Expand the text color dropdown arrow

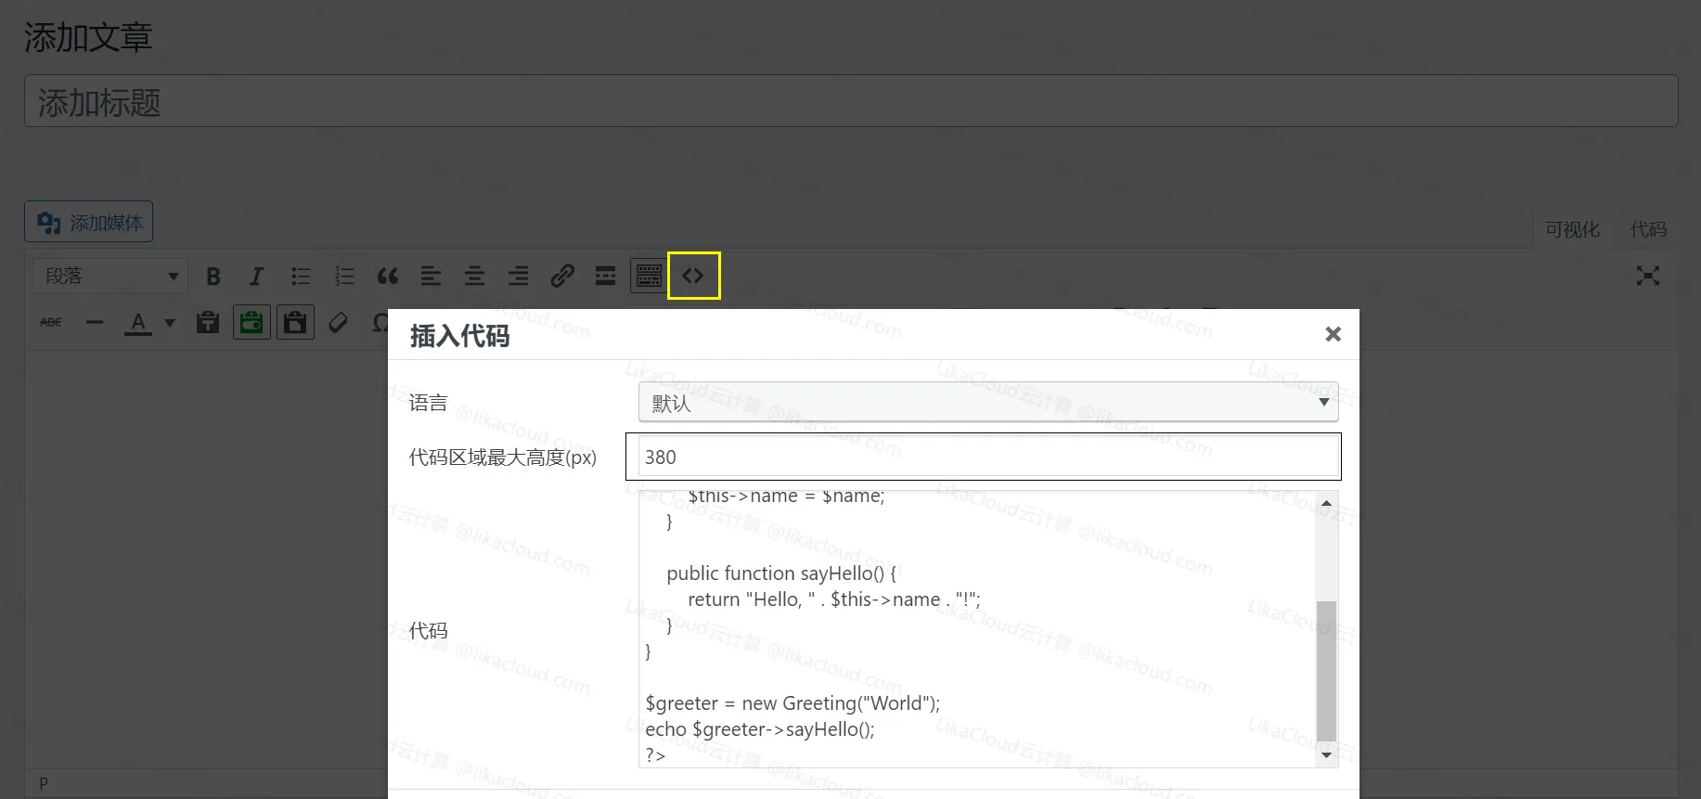click(x=170, y=323)
